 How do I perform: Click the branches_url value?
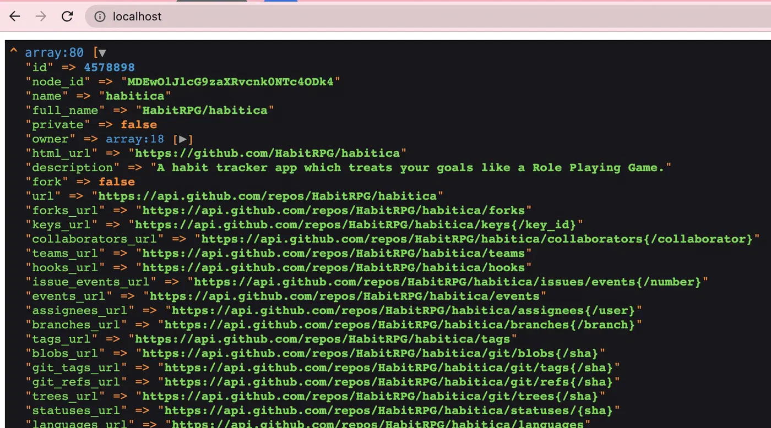tap(400, 325)
